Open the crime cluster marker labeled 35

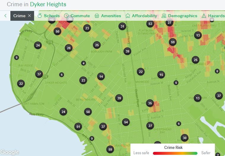pos(150,103)
